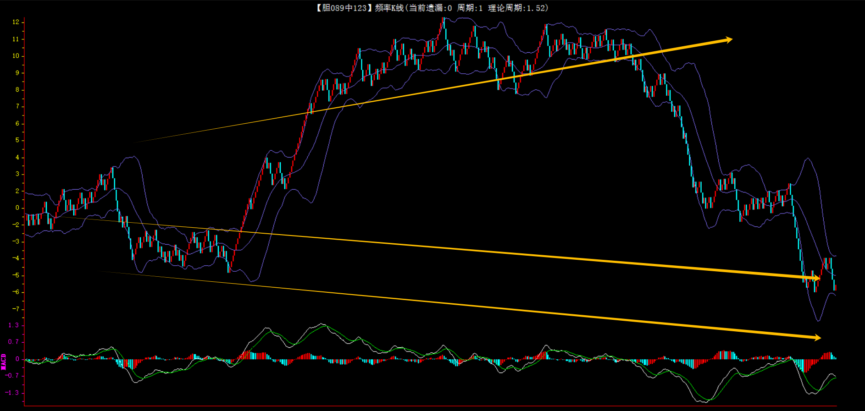Click the lowest dip of the lower Bollinger band
This screenshot has height=411, width=865.
pyautogui.click(x=818, y=321)
